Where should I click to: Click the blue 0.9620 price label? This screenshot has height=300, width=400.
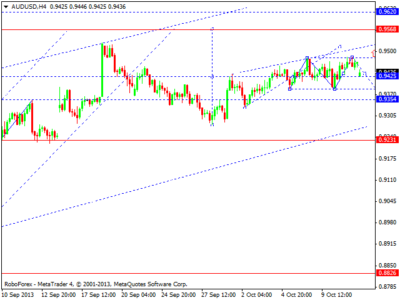(387, 11)
